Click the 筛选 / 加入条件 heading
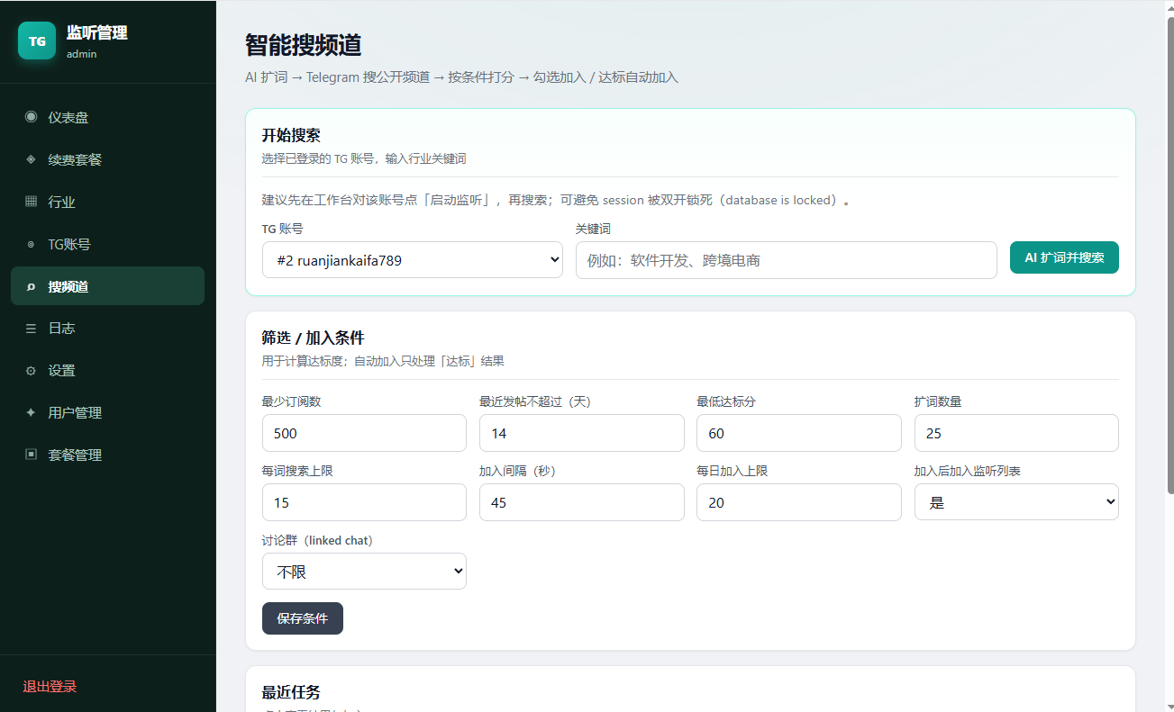 coord(313,338)
